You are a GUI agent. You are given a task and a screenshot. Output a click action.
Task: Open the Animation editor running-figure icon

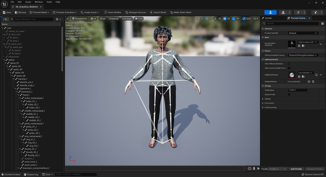point(298,12)
